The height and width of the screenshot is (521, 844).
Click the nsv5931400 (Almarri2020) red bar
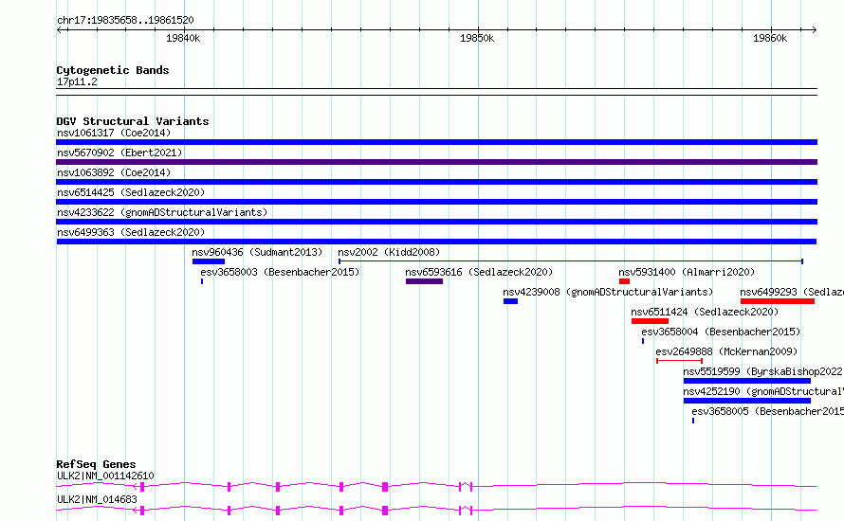[x=624, y=281]
